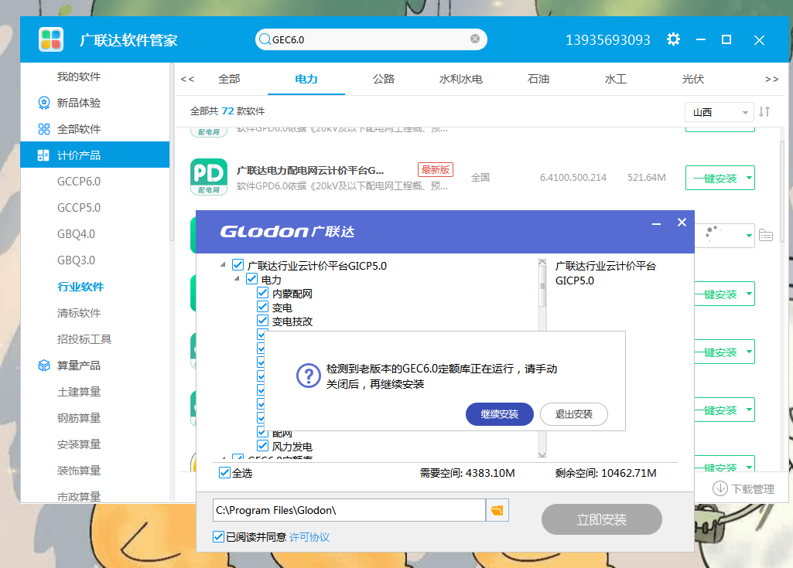Switch to the 石油 category tab
Screen dimensions: 793x568
[538, 79]
